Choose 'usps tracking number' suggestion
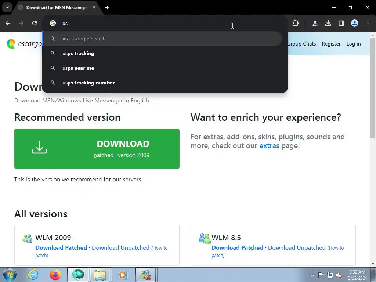The width and height of the screenshot is (376, 282). coord(162,83)
